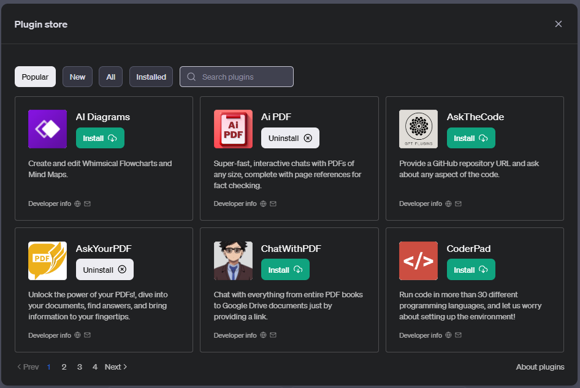Install the AI Diagrams plugin
Image resolution: width=580 pixels, height=388 pixels.
[x=100, y=138]
